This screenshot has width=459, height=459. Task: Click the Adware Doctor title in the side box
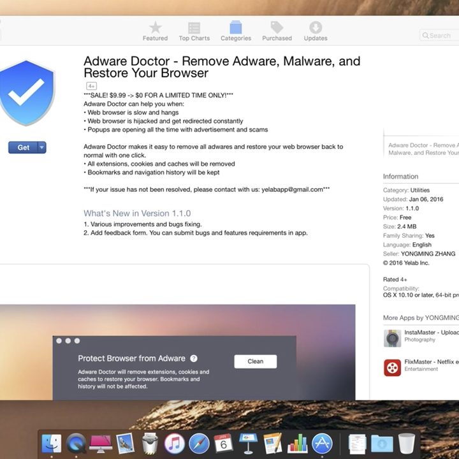(423, 149)
